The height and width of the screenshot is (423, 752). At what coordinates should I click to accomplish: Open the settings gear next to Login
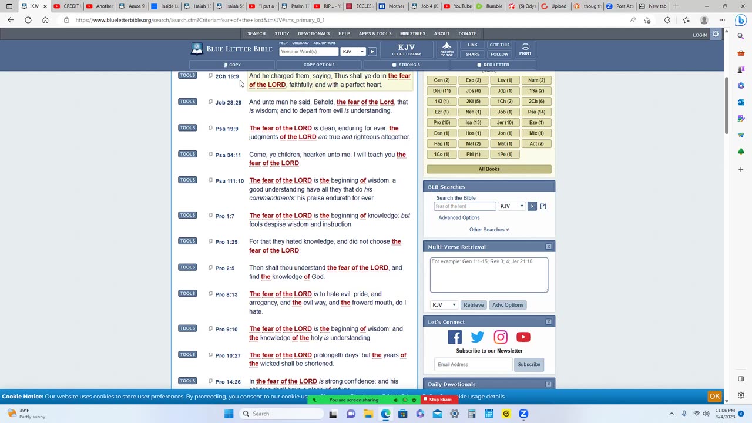[716, 35]
